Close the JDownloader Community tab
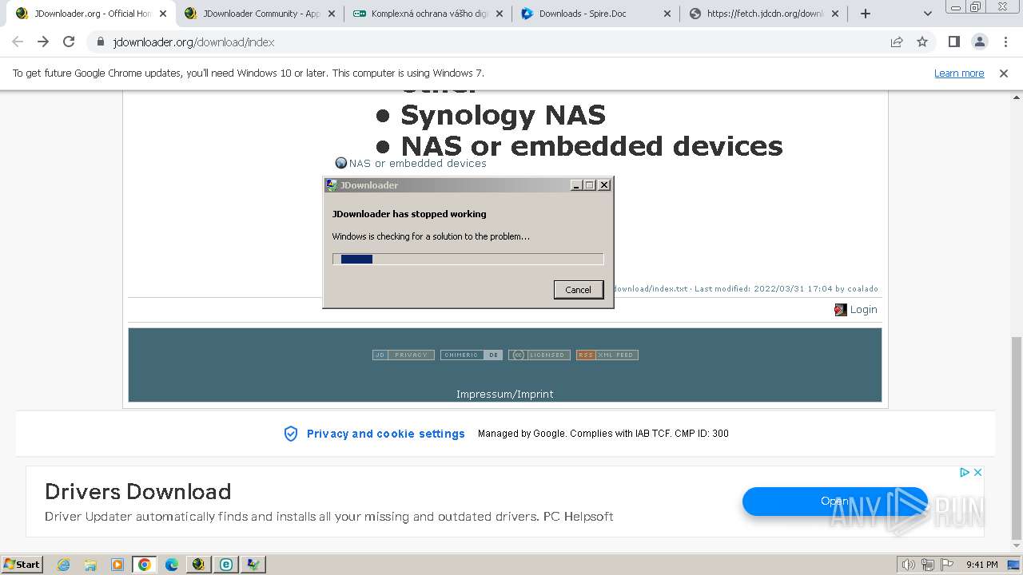Image resolution: width=1023 pixels, height=575 pixels. coord(332,14)
